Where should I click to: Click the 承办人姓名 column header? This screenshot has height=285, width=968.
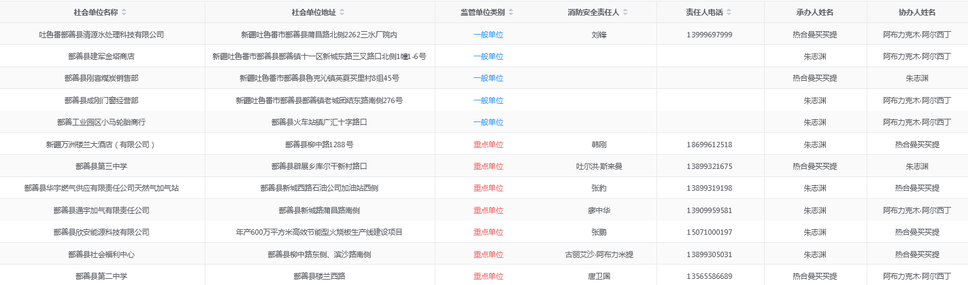[814, 12]
